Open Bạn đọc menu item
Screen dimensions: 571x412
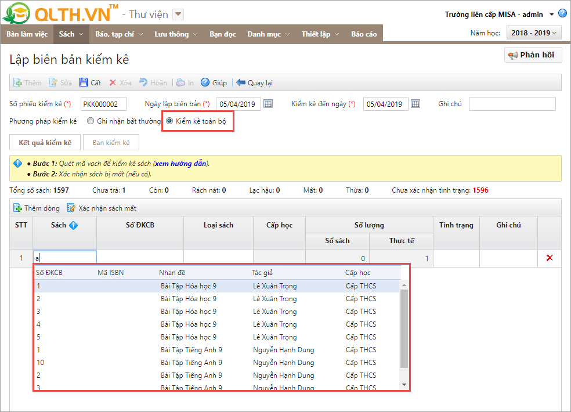222,34
